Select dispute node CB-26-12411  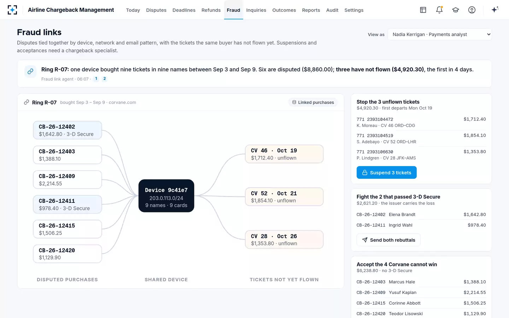pyautogui.click(x=68, y=205)
